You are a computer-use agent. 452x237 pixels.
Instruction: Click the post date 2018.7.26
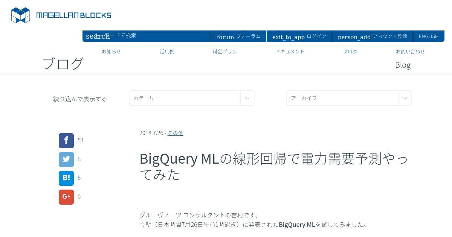151,133
